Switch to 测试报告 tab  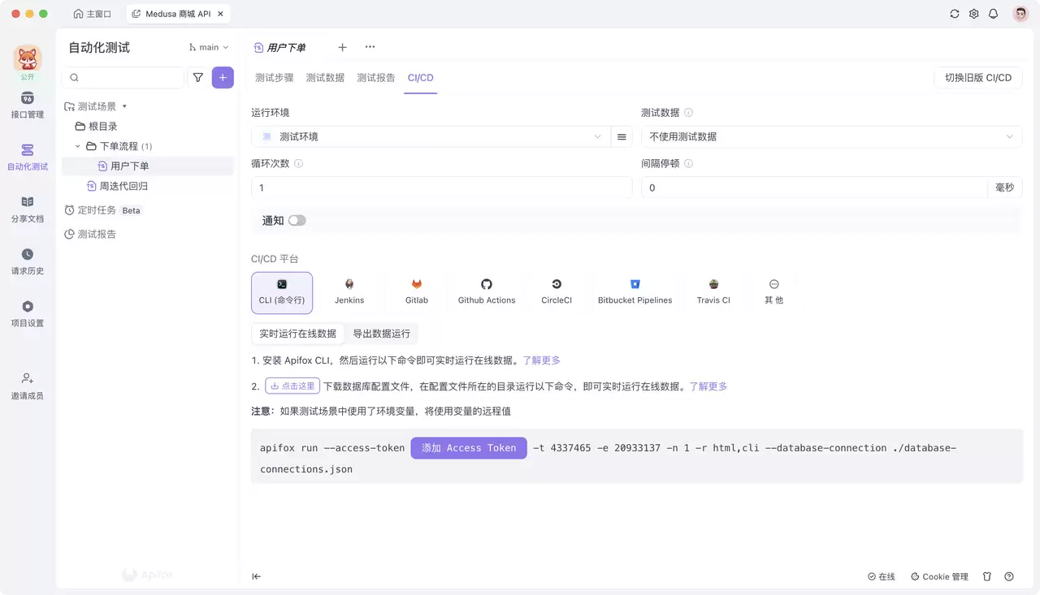click(376, 78)
